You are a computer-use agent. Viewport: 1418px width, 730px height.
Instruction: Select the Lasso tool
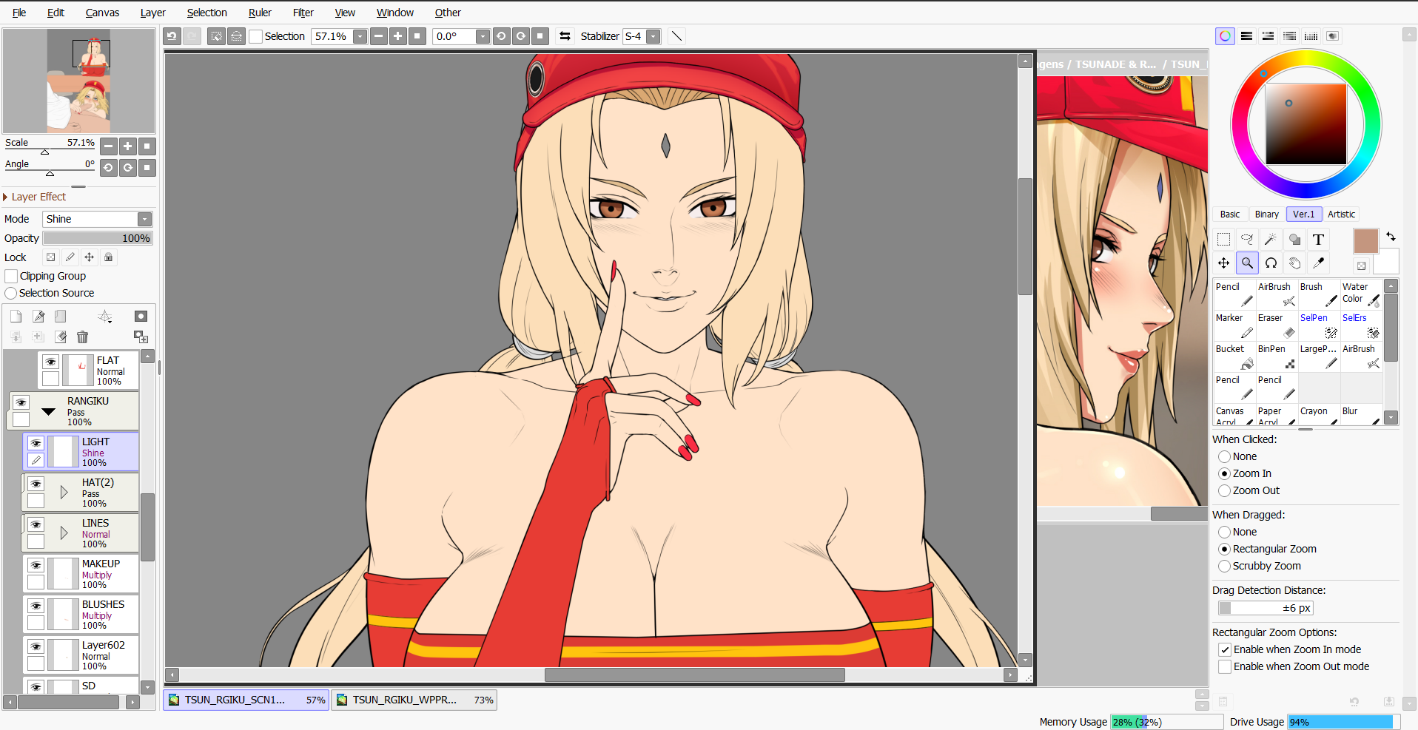click(x=1247, y=239)
